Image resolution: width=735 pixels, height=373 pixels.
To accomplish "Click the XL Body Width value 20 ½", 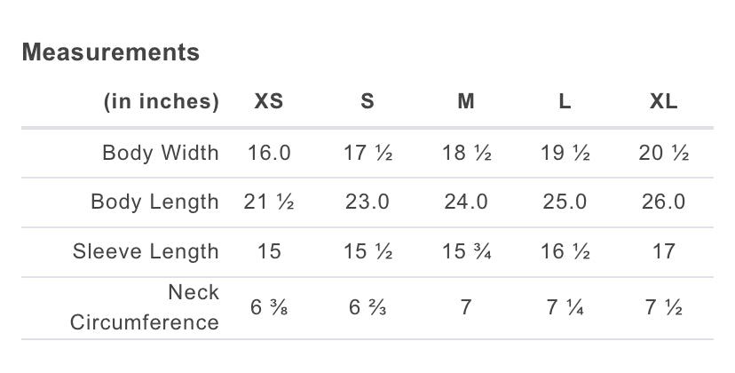I will click(x=663, y=153).
